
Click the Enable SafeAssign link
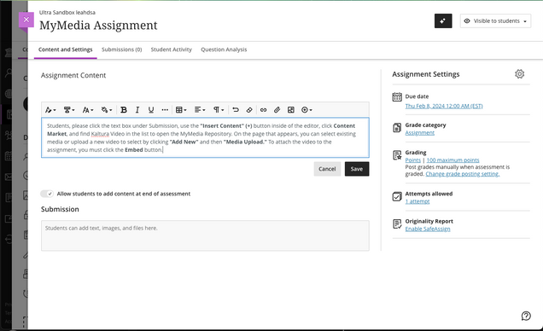pos(428,229)
